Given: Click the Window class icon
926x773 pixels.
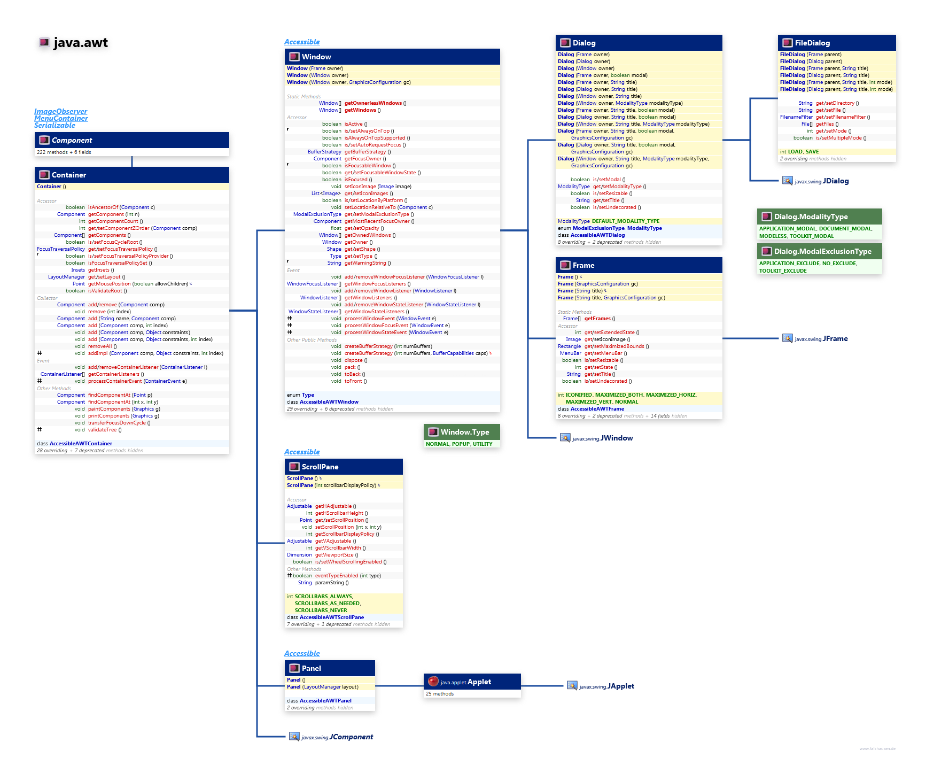Looking at the screenshot, I should tap(294, 57).
